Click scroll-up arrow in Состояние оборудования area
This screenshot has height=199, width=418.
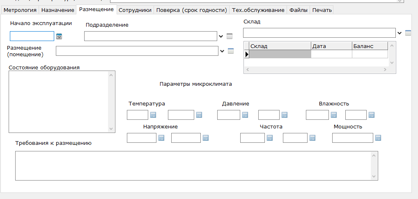(111, 75)
